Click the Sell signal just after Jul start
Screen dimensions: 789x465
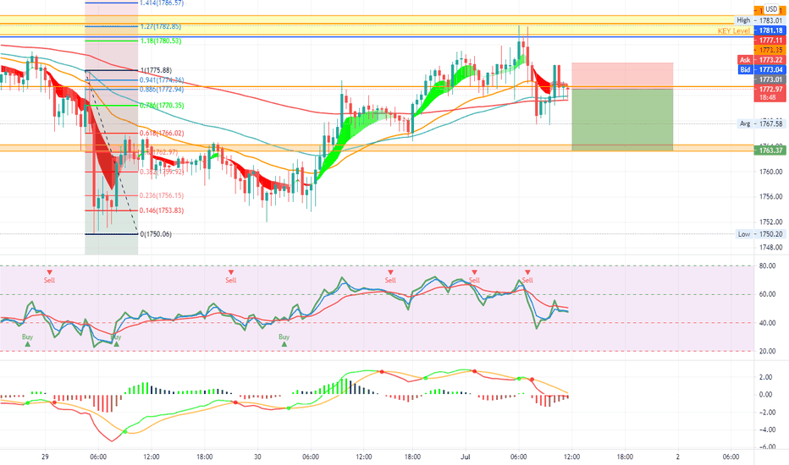(474, 277)
